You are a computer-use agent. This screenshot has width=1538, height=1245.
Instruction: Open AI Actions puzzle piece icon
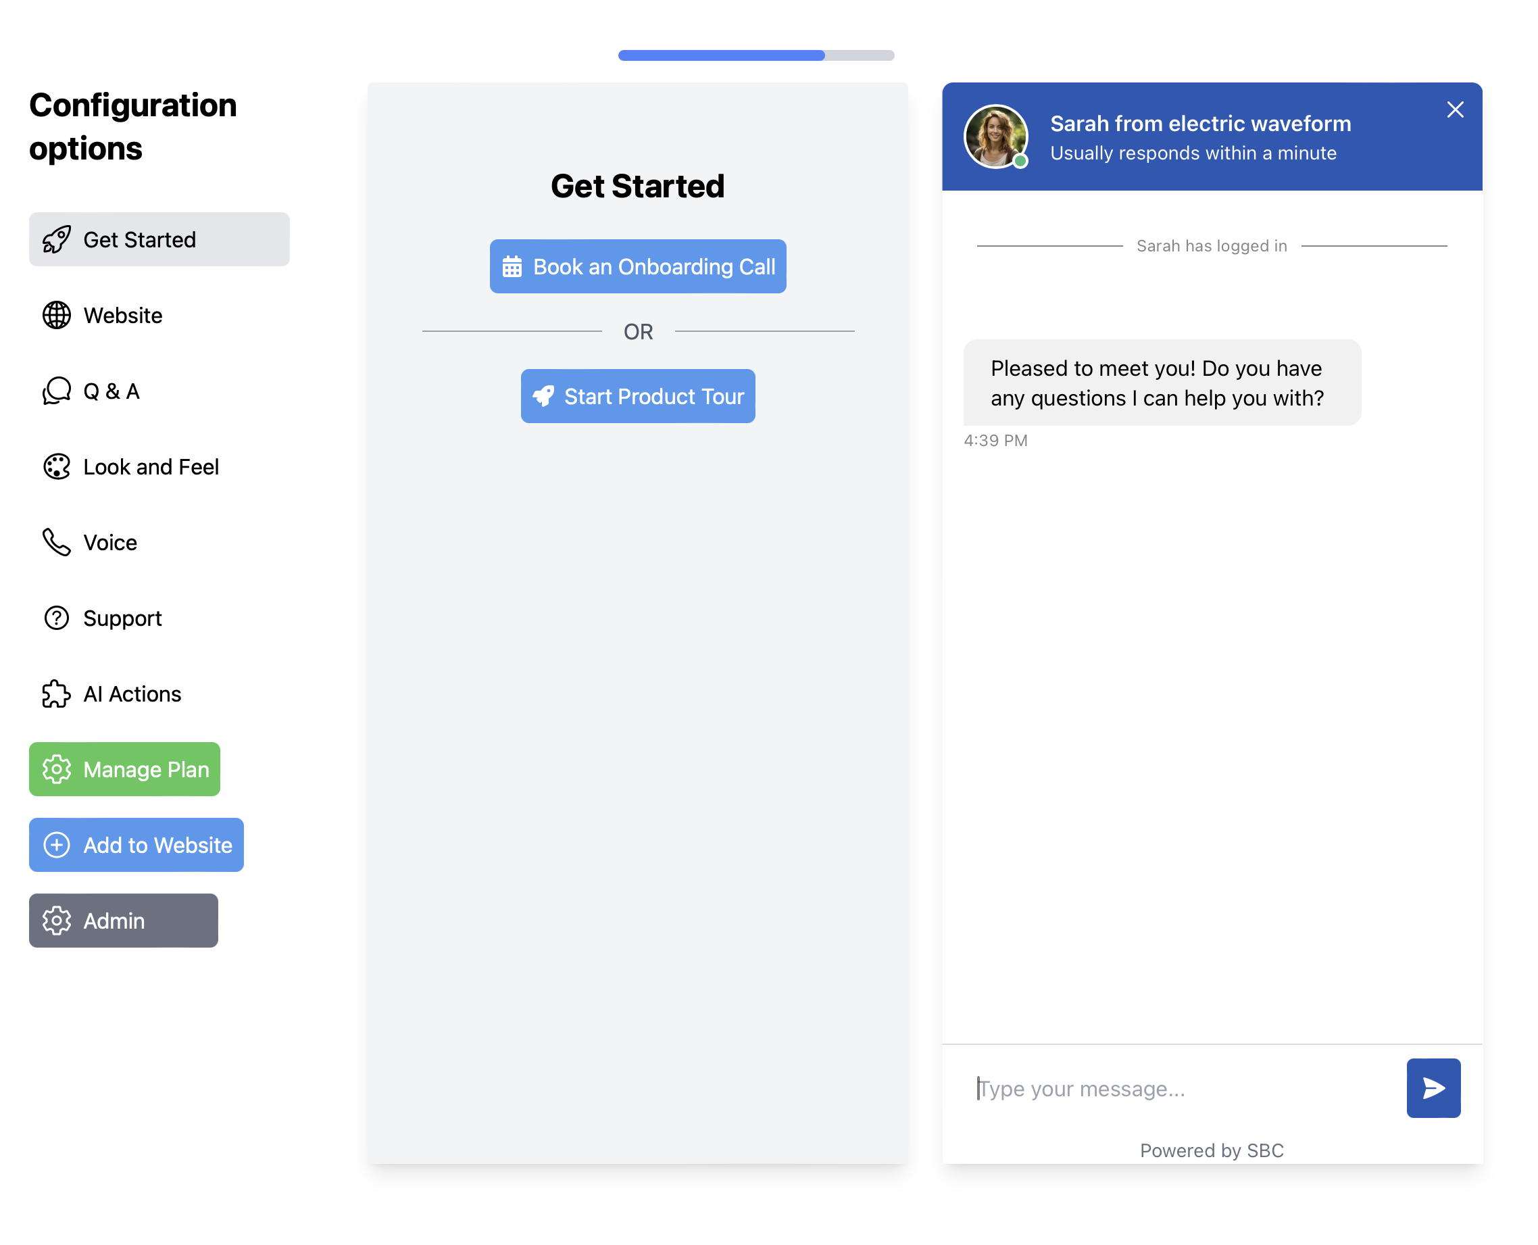click(56, 694)
